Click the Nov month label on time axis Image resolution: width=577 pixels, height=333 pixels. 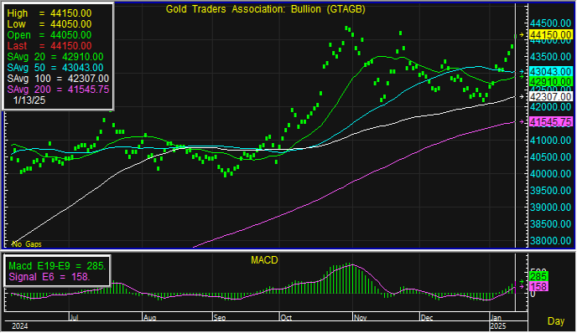click(x=361, y=318)
